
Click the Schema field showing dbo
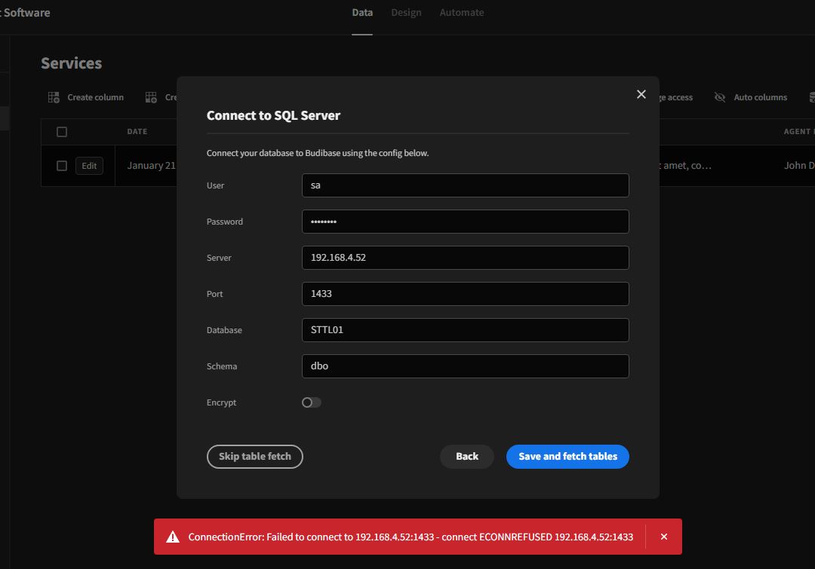point(465,366)
